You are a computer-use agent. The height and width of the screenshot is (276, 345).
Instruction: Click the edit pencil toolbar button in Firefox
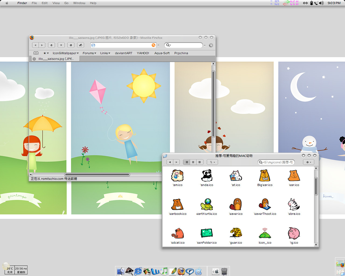point(81,45)
